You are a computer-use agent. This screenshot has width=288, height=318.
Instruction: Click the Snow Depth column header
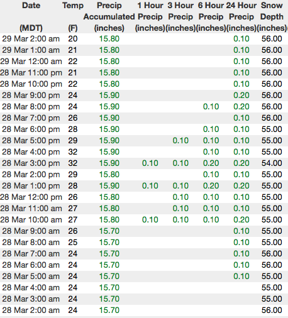[272, 16]
